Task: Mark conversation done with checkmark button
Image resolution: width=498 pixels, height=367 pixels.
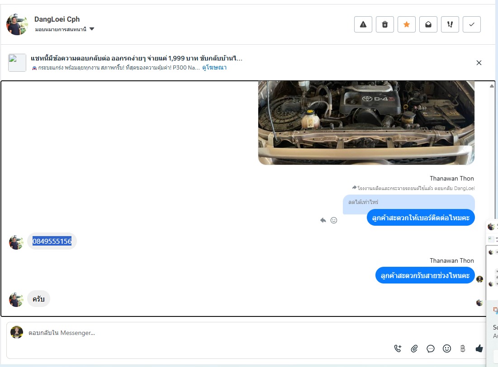Action: pos(472,24)
